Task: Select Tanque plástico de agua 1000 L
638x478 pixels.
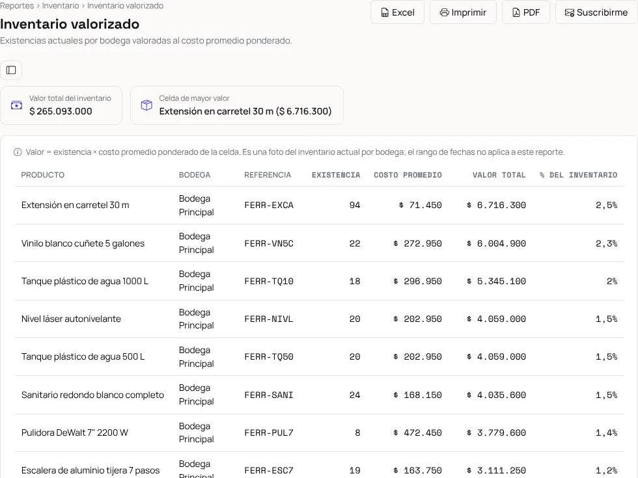Action: 85,281
